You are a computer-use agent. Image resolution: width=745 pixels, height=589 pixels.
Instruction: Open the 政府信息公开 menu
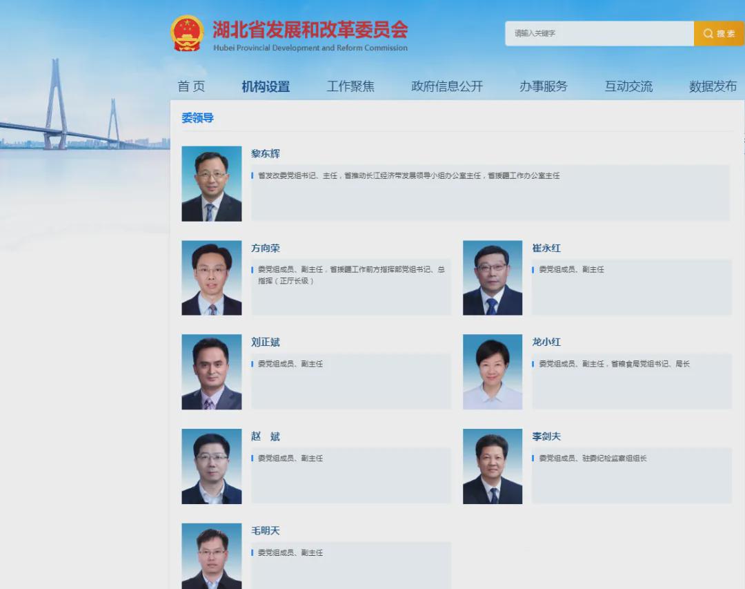[447, 86]
